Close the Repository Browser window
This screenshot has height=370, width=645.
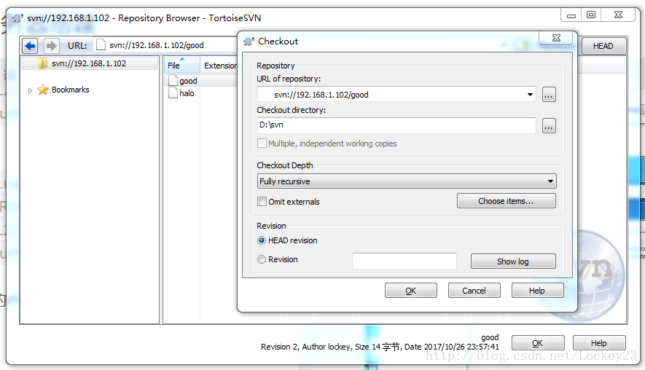[x=618, y=15]
